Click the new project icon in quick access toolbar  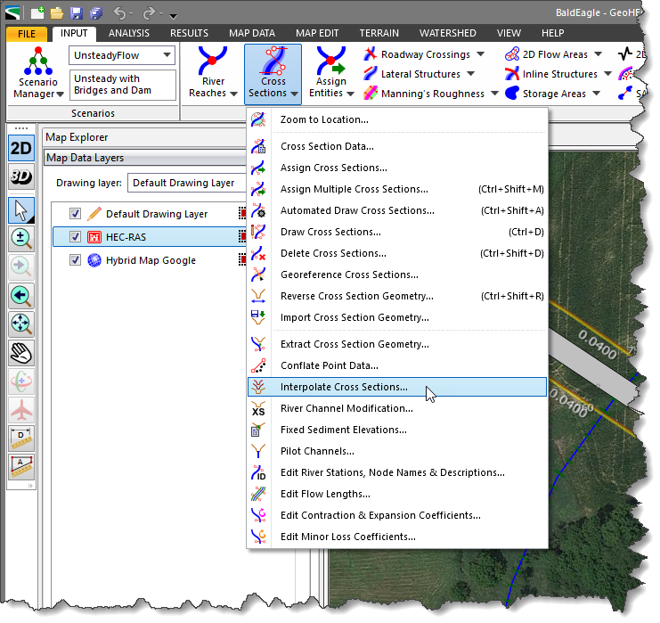tap(37, 13)
